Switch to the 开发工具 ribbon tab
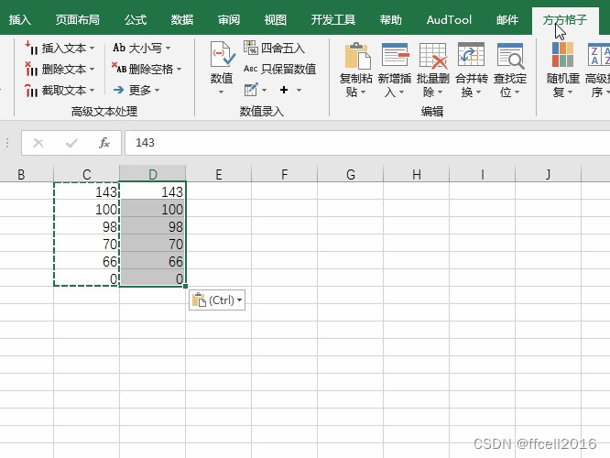The width and height of the screenshot is (610, 458). 333,19
